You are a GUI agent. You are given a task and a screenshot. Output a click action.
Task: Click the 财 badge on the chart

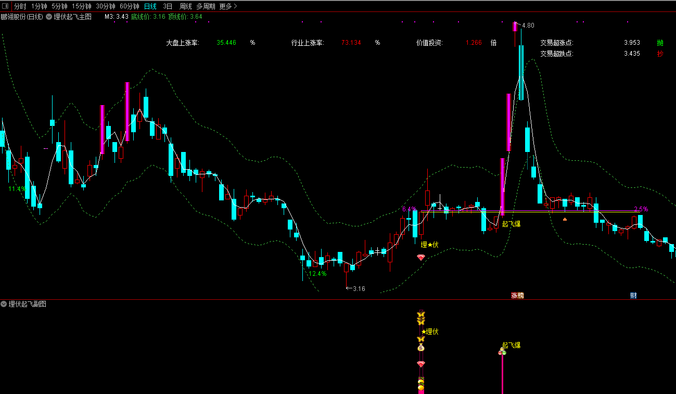tap(633, 295)
